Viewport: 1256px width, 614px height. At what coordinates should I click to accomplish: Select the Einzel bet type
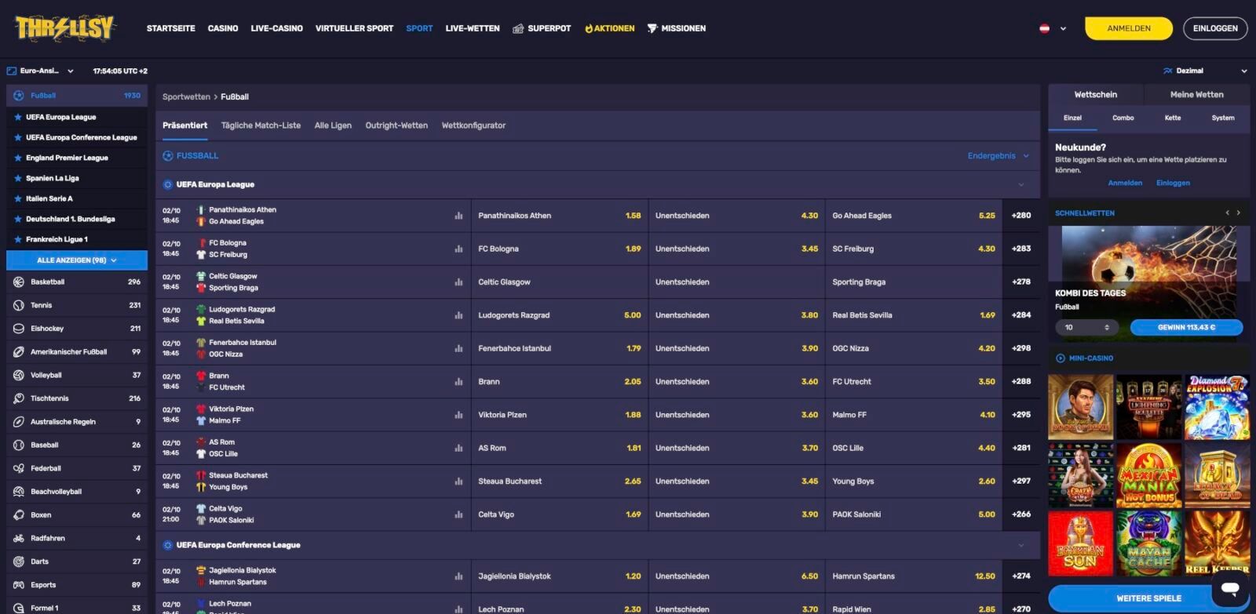1072,118
